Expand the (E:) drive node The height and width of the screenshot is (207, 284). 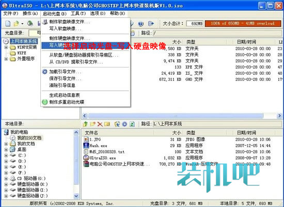[6, 167]
